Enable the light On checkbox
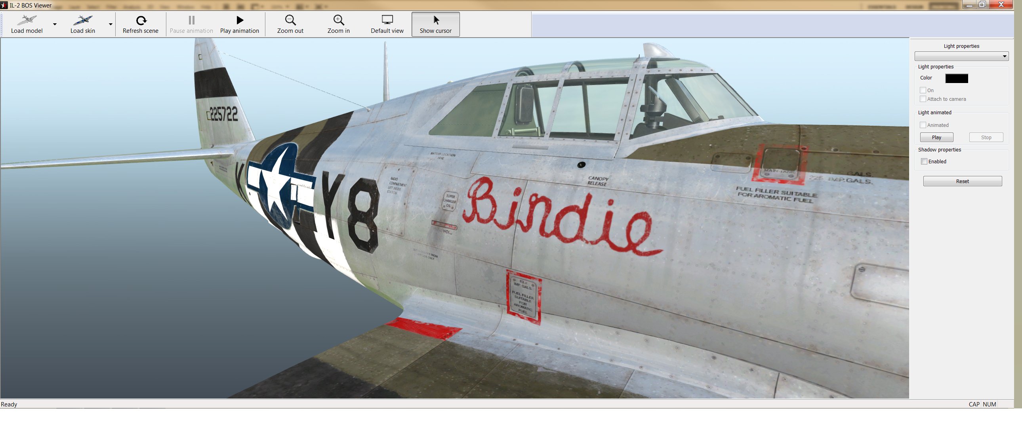Viewport: 1022px width, 427px height. pos(923,90)
